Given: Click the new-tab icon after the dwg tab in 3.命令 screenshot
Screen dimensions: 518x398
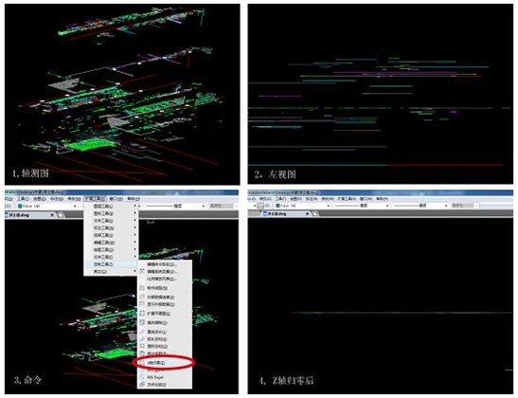Looking at the screenshot, I should pyautogui.click(x=61, y=215).
